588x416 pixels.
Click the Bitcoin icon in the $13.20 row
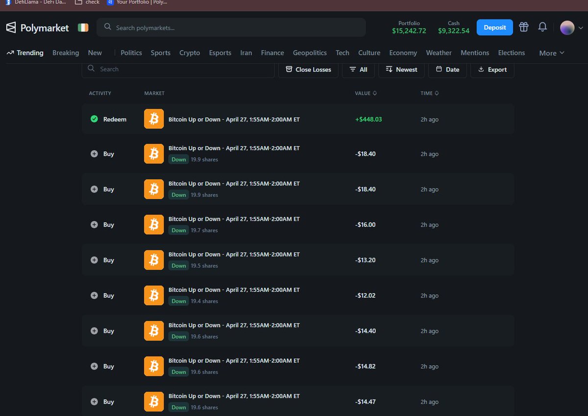[154, 260]
